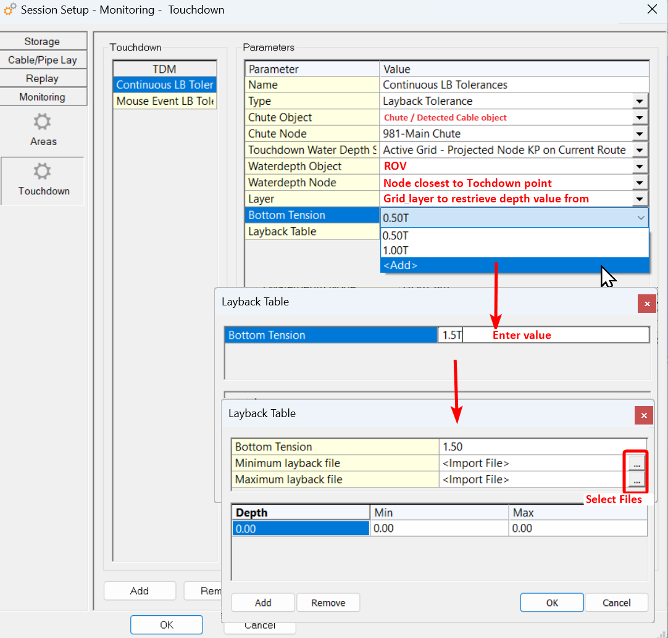Image resolution: width=668 pixels, height=638 pixels.
Task: Switch to the Replay tab
Action: pos(42,78)
